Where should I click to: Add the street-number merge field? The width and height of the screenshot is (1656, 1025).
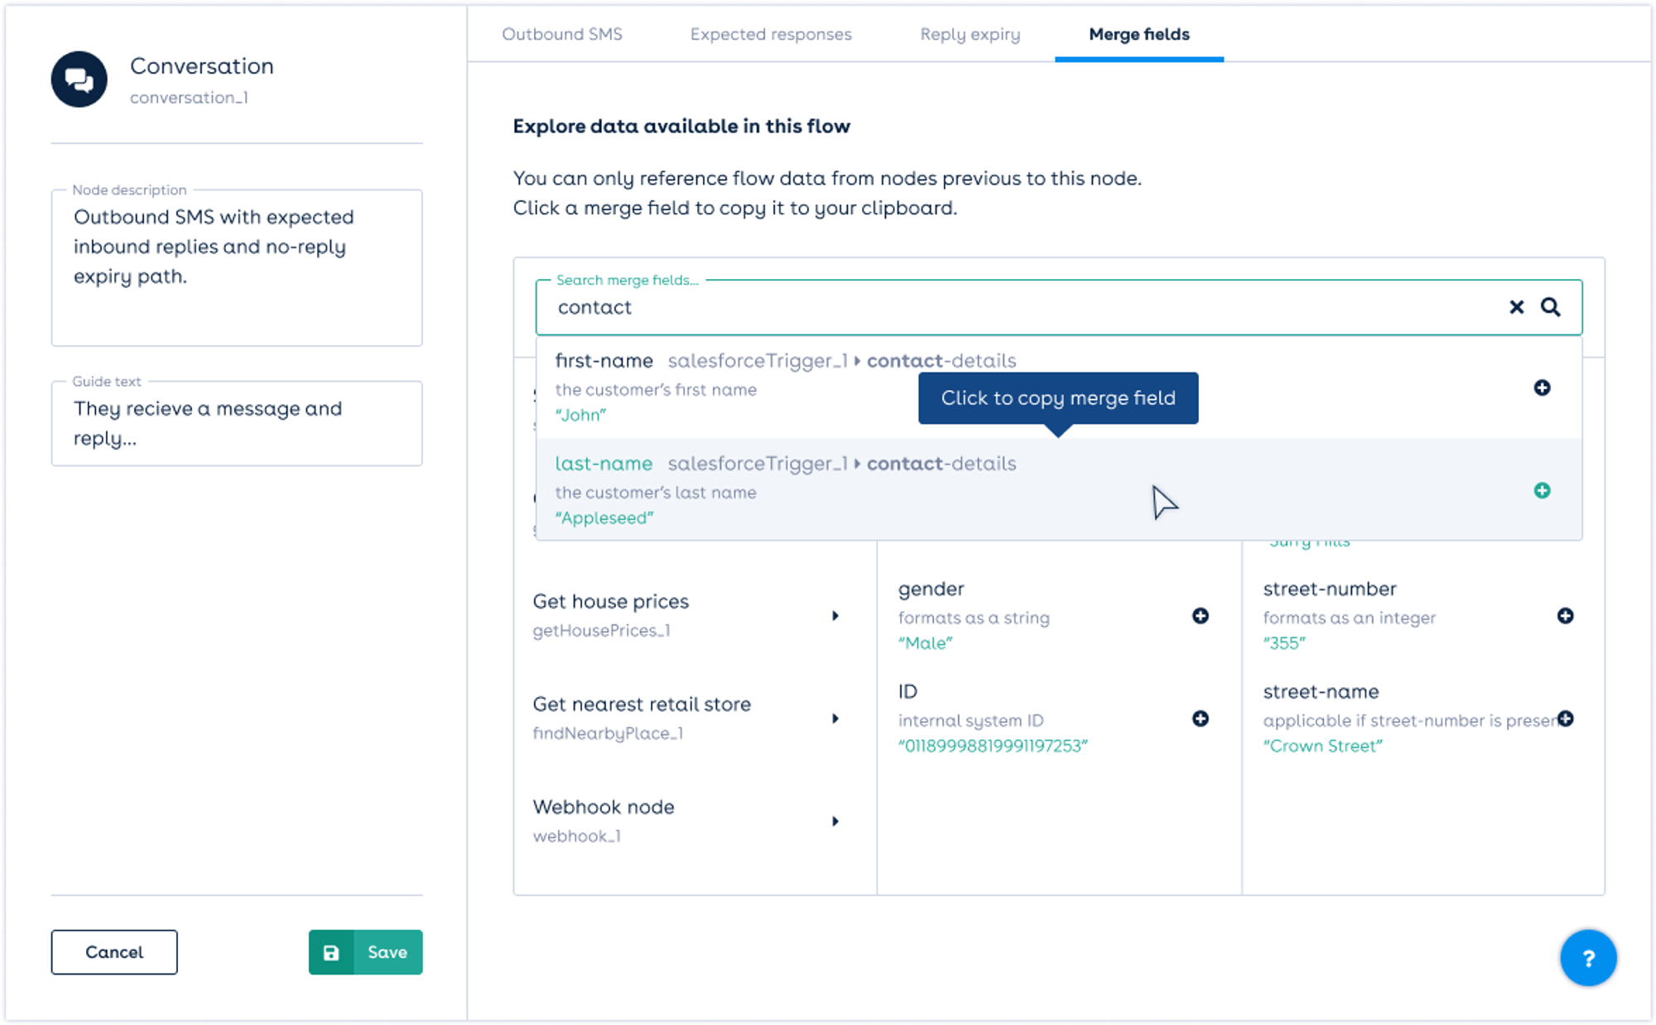[x=1564, y=615]
